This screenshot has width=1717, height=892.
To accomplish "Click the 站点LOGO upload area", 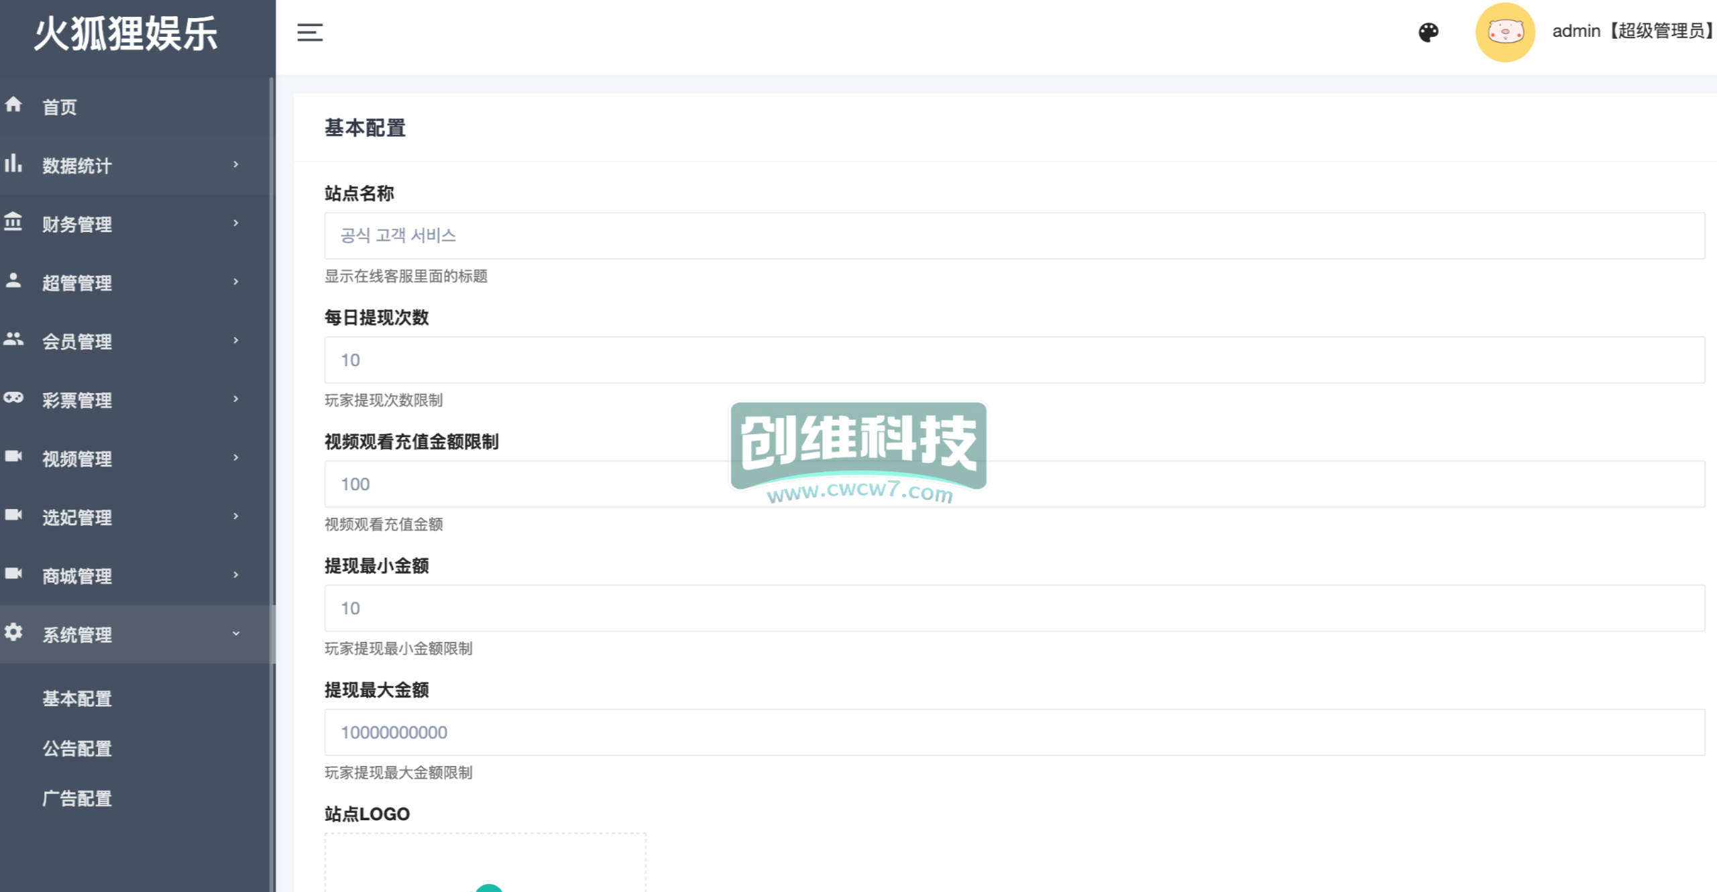I will click(486, 862).
